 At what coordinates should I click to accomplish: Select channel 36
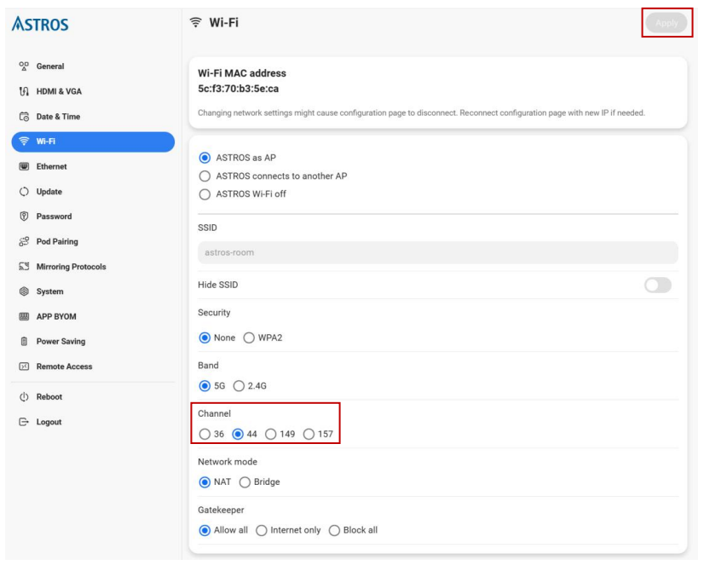pos(205,434)
